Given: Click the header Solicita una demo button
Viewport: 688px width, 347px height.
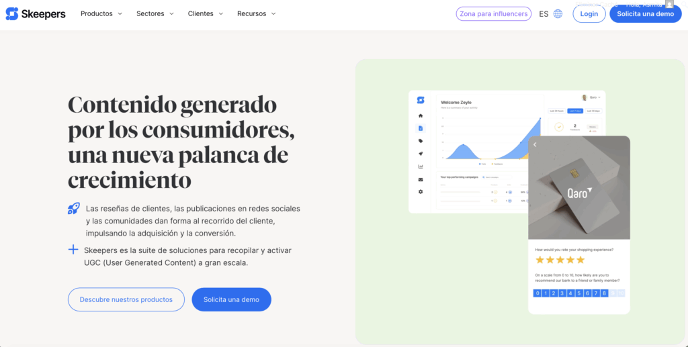Looking at the screenshot, I should 646,13.
